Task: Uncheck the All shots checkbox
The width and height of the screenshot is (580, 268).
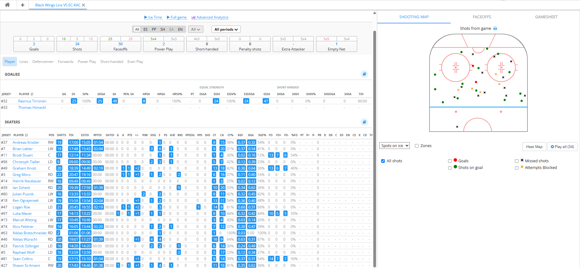Action: click(x=383, y=161)
